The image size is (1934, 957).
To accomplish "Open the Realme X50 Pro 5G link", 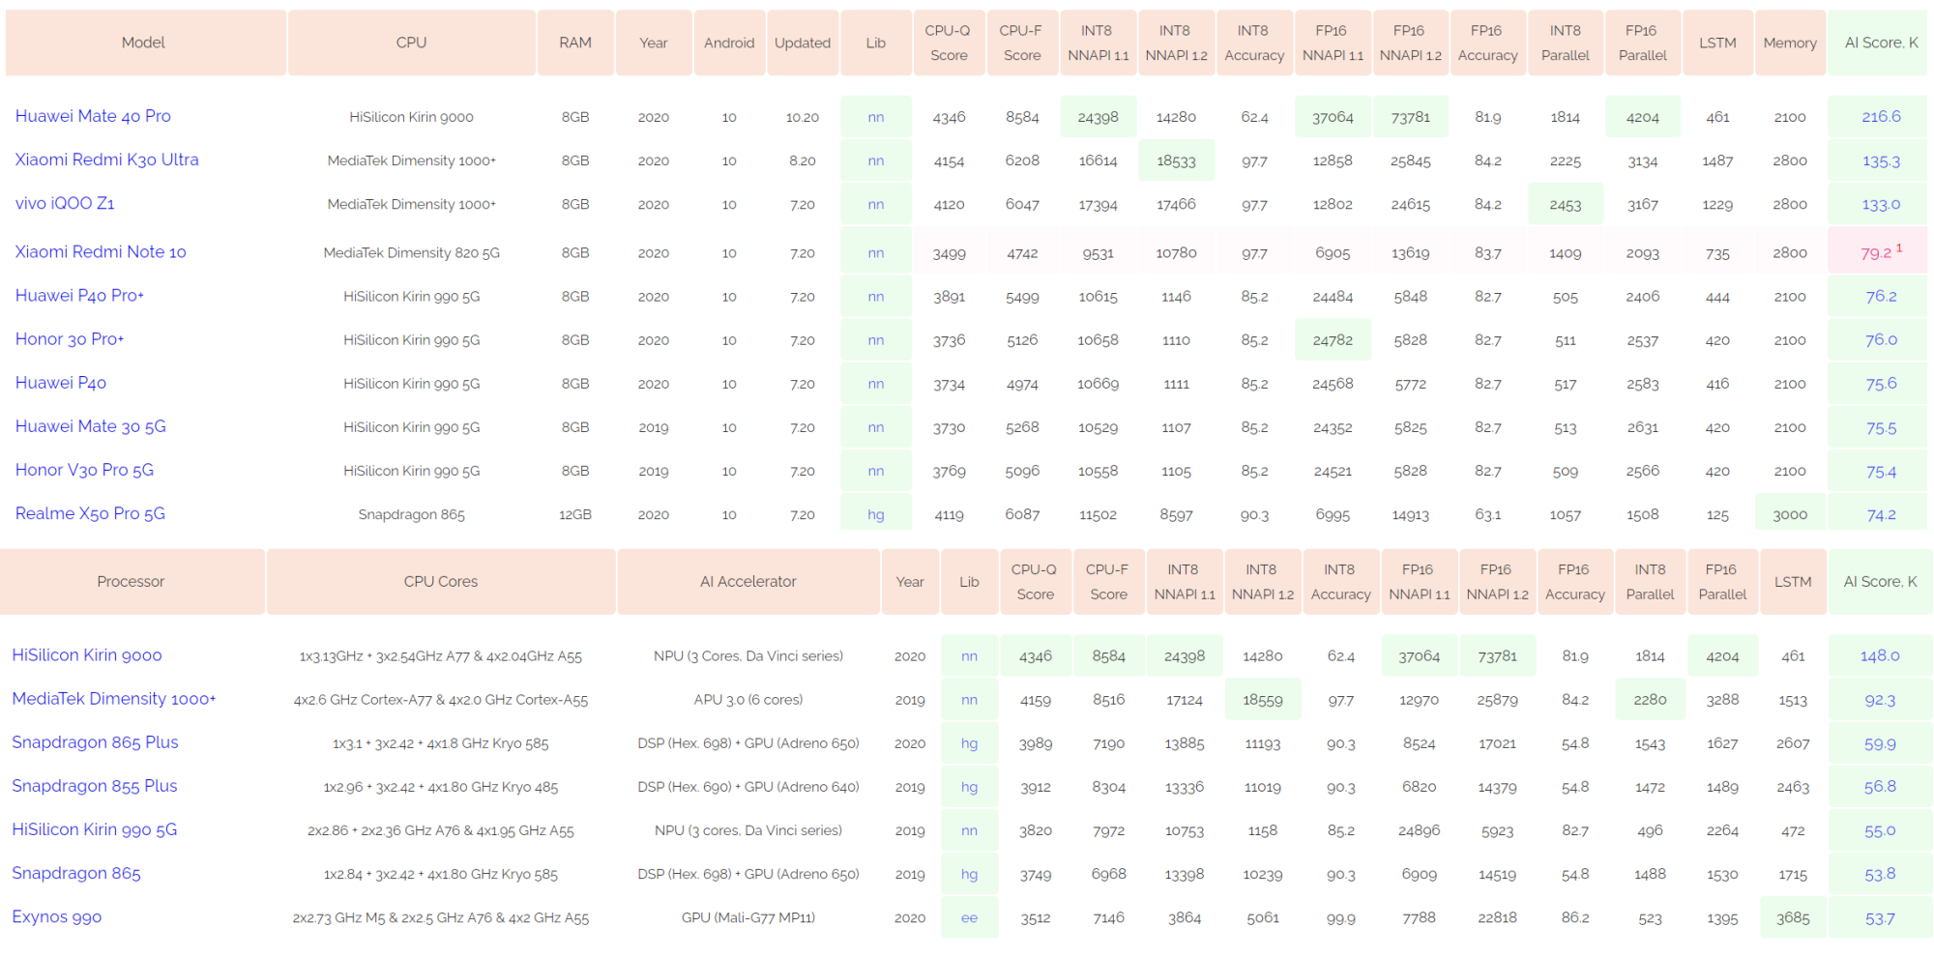I will [x=90, y=513].
